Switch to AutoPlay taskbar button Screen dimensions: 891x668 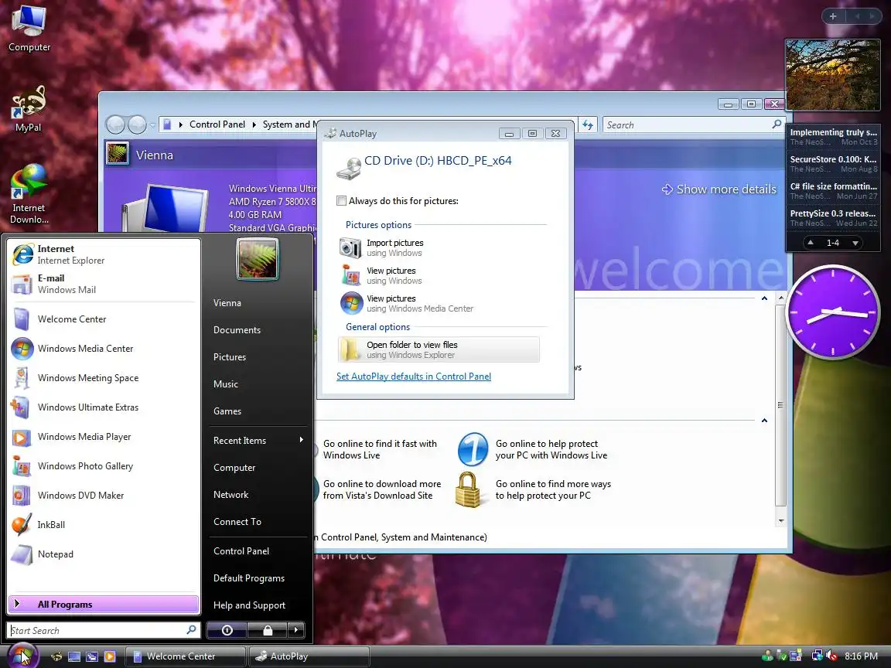(309, 656)
